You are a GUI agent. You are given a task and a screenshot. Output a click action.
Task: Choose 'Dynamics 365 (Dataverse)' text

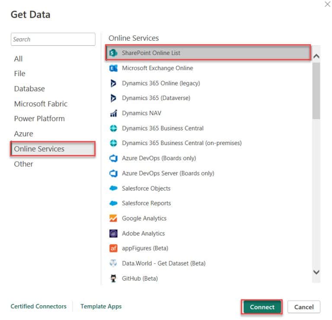(156, 98)
